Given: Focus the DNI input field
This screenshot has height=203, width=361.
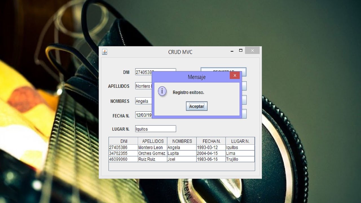Looking at the screenshot, I should pyautogui.click(x=144, y=72).
